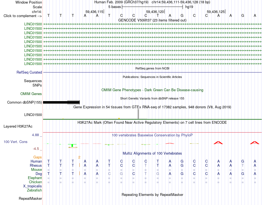Select the Elephant alignment row label
Image resolution: width=262 pixels, height=205 pixels.
[35, 178]
